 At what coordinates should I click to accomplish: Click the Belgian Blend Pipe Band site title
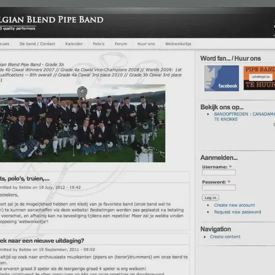(x=51, y=19)
